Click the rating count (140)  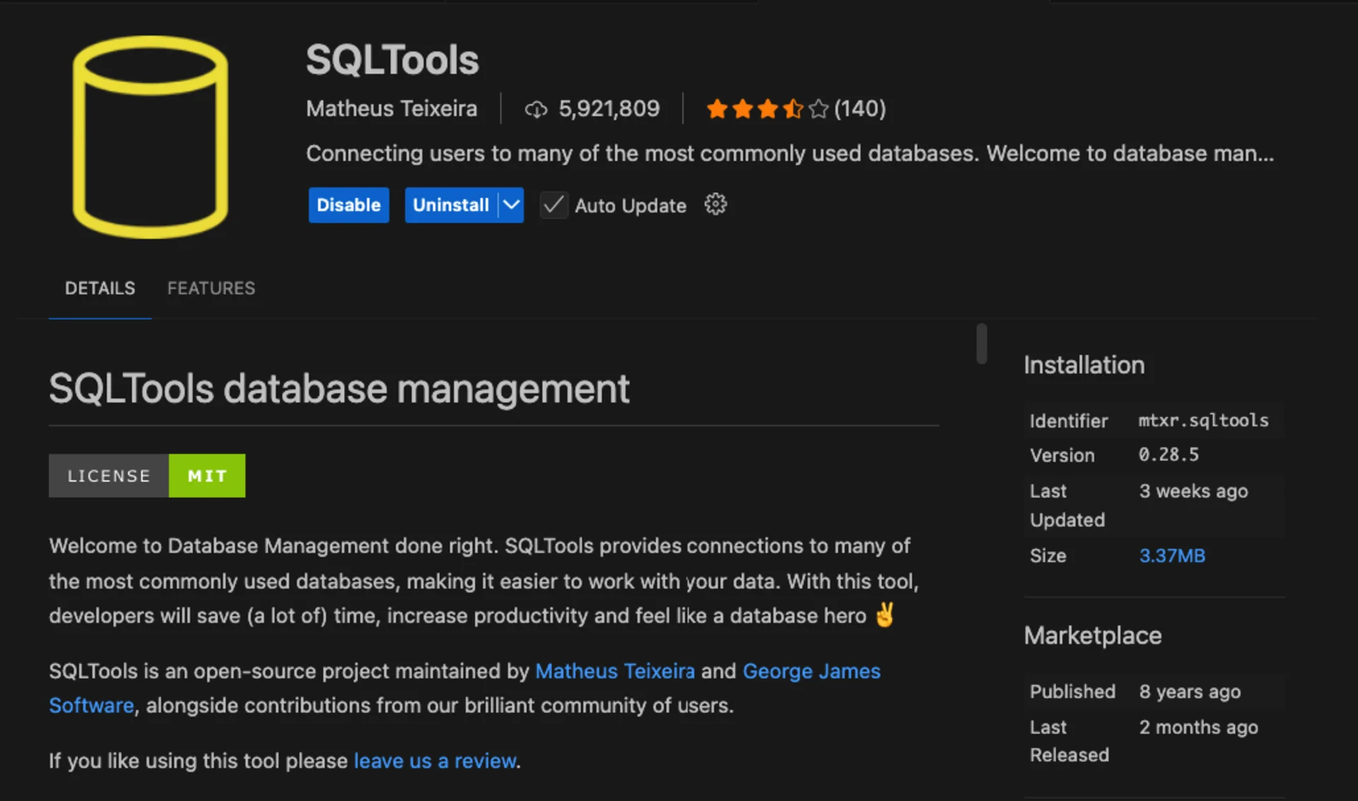(860, 108)
